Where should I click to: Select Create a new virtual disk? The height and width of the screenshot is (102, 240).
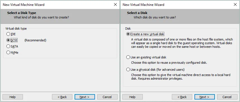(128, 34)
